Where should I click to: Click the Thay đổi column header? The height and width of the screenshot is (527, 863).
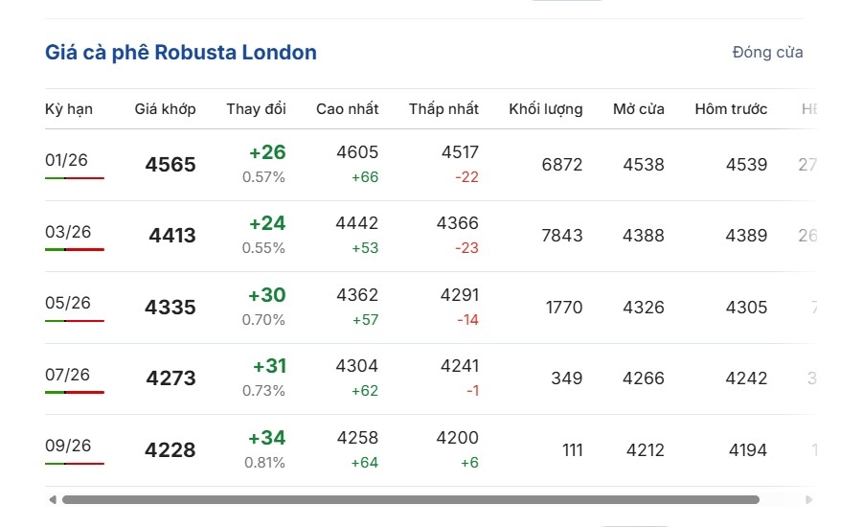point(256,109)
